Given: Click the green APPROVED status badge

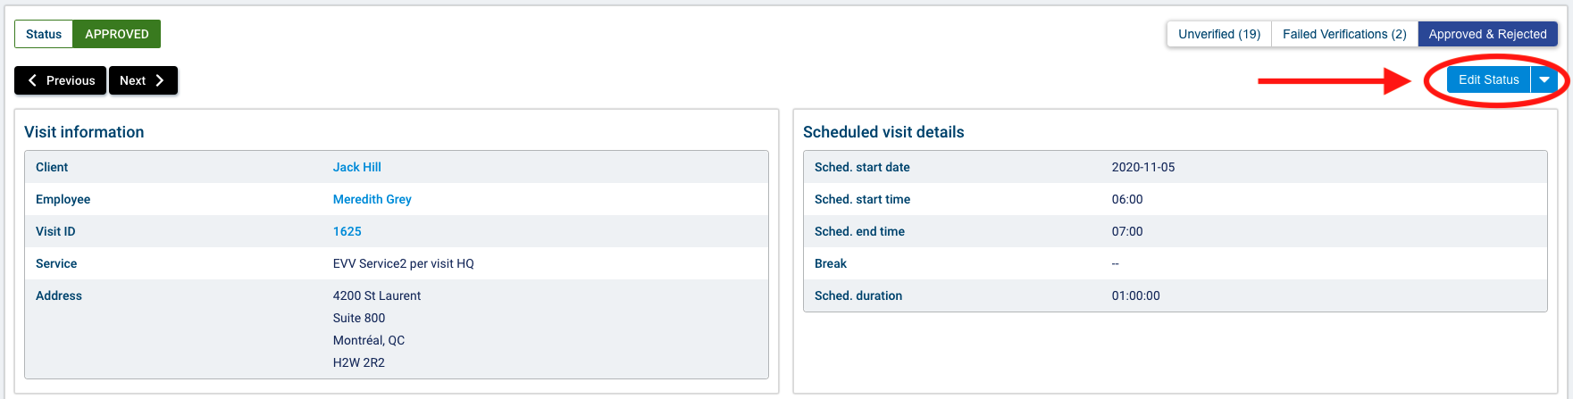Looking at the screenshot, I should point(117,34).
